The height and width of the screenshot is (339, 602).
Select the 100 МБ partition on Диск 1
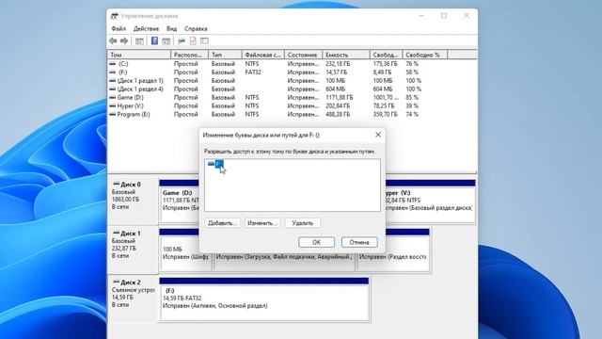pyautogui.click(x=185, y=250)
